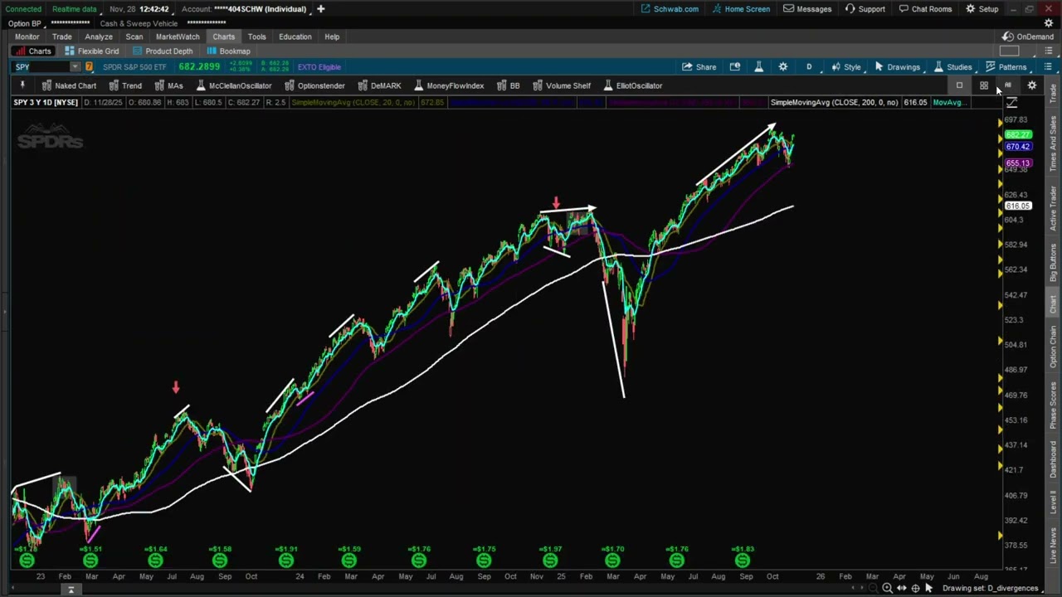The width and height of the screenshot is (1062, 597).
Task: Click the green dividend marker showing $1.83
Action: coord(743,561)
